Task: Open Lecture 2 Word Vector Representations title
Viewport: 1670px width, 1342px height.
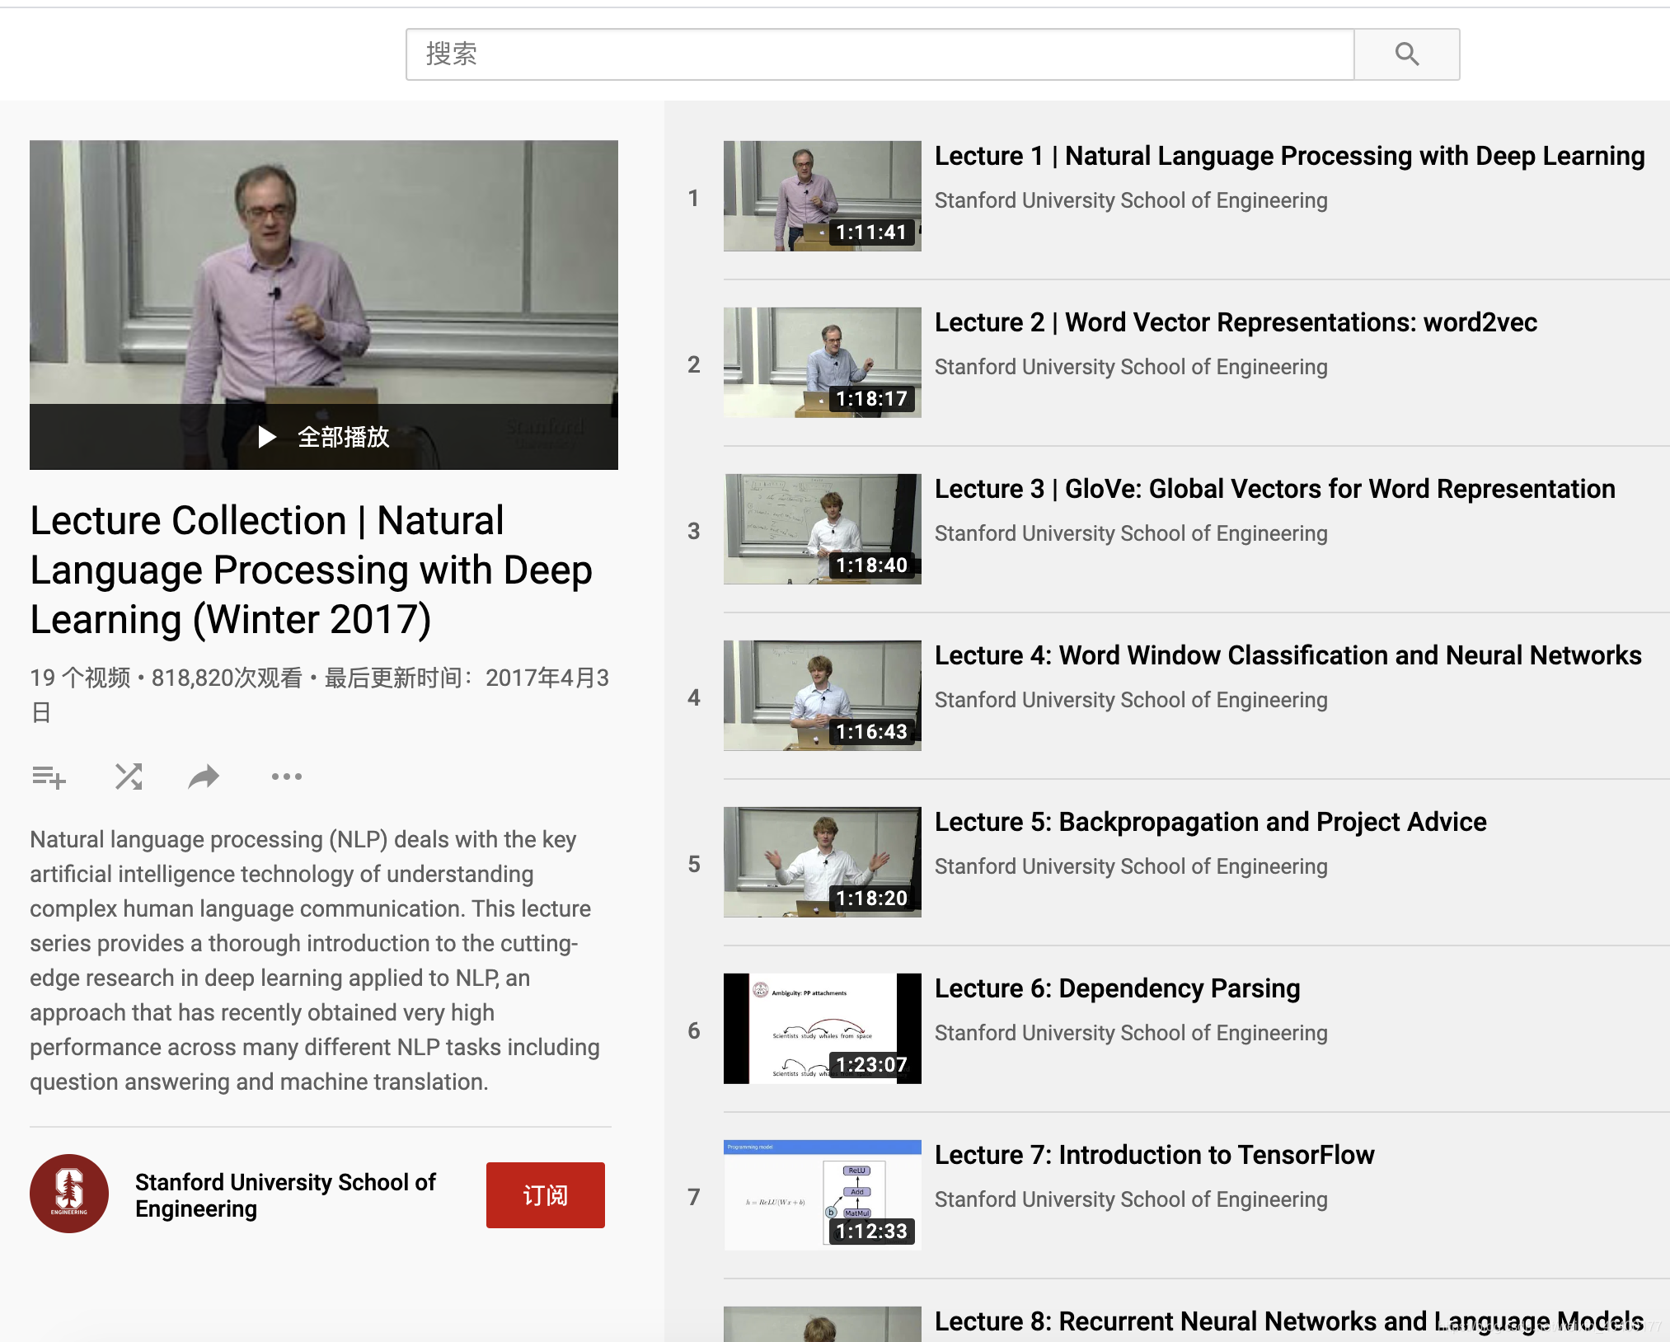Action: point(1236,322)
